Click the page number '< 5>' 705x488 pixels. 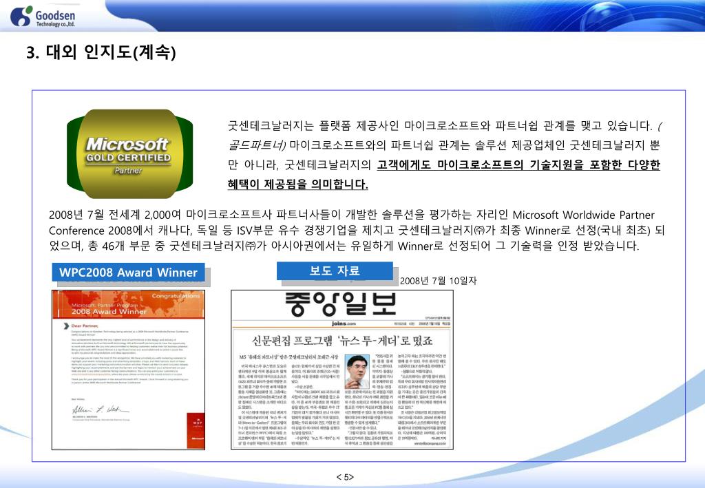pyautogui.click(x=345, y=477)
